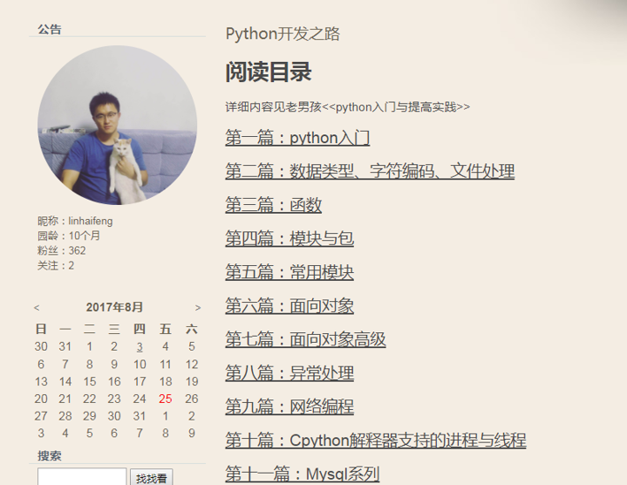Click Sunday column header 日

42,329
